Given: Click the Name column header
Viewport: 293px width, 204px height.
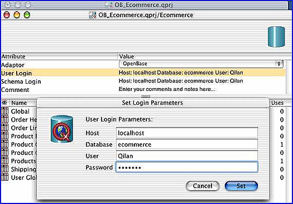Looking at the screenshot, I should tap(19, 103).
